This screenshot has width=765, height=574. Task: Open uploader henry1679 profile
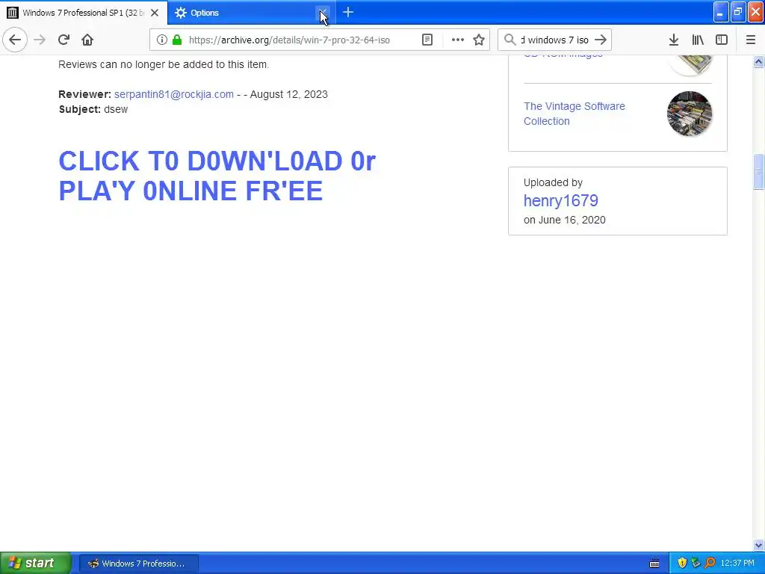click(x=560, y=200)
